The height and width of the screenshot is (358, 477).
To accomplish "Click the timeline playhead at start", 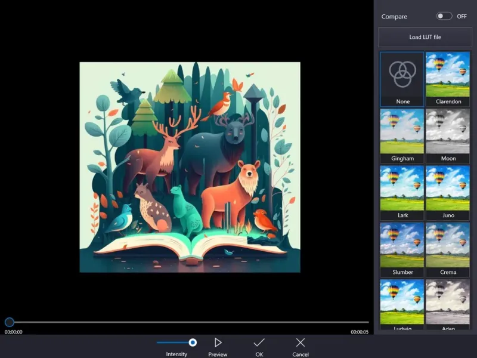I will pyautogui.click(x=10, y=322).
